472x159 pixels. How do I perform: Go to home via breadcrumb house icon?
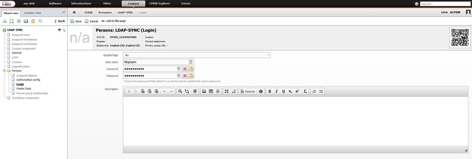74,12
